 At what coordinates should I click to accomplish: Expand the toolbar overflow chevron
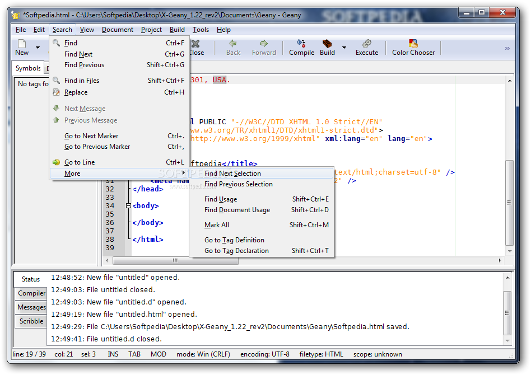click(x=507, y=48)
